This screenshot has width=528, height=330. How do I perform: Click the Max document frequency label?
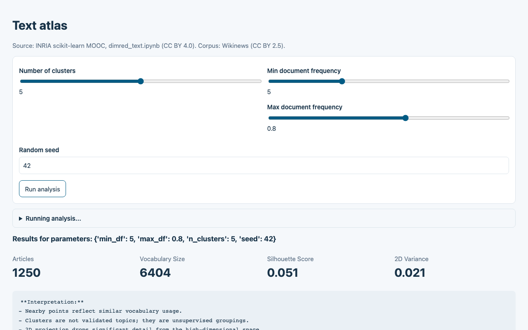coord(305,107)
